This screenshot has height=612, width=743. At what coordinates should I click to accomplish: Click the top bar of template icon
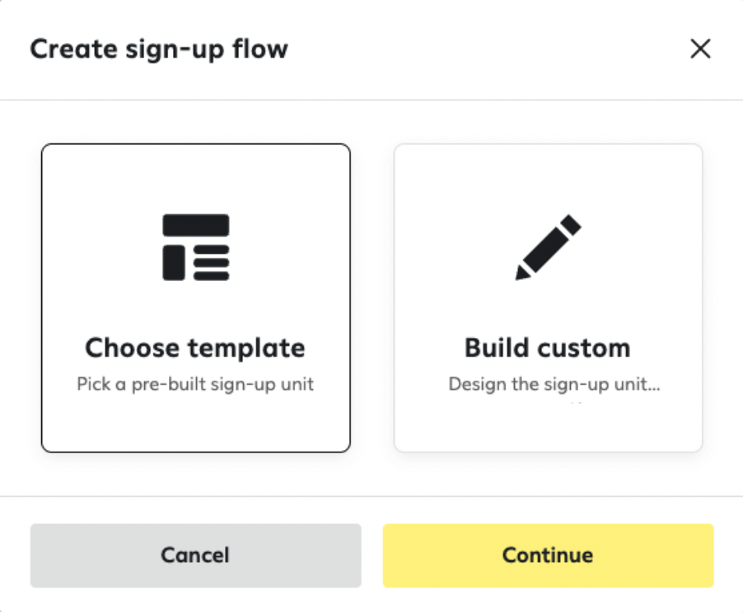click(x=195, y=226)
